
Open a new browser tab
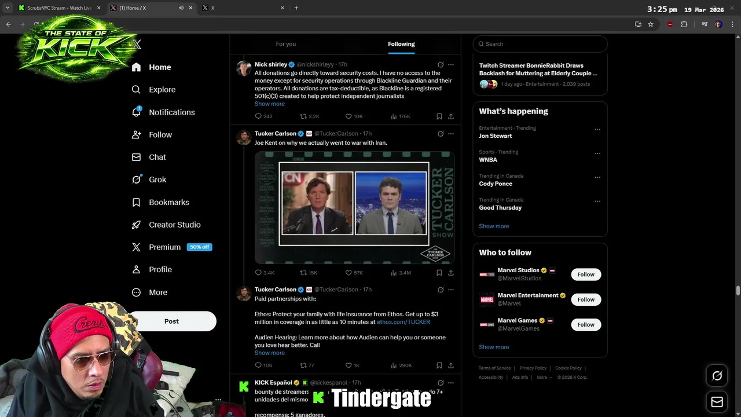coord(296,8)
